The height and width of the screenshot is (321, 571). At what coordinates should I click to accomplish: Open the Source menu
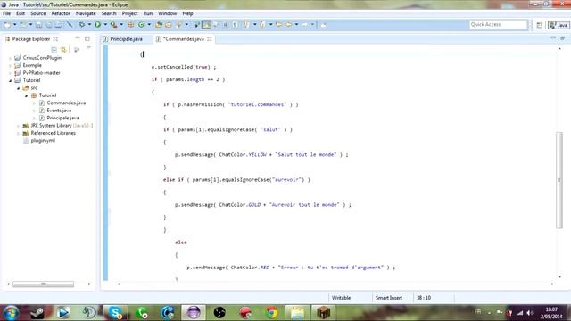click(x=37, y=13)
